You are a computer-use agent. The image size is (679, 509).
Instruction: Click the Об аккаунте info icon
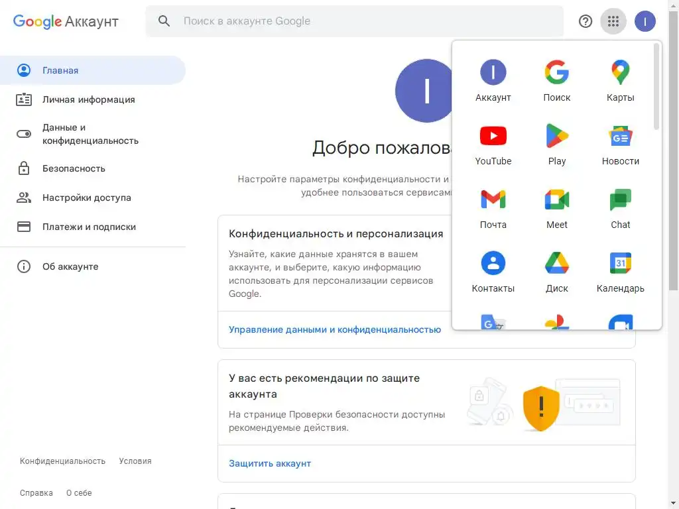pos(24,266)
